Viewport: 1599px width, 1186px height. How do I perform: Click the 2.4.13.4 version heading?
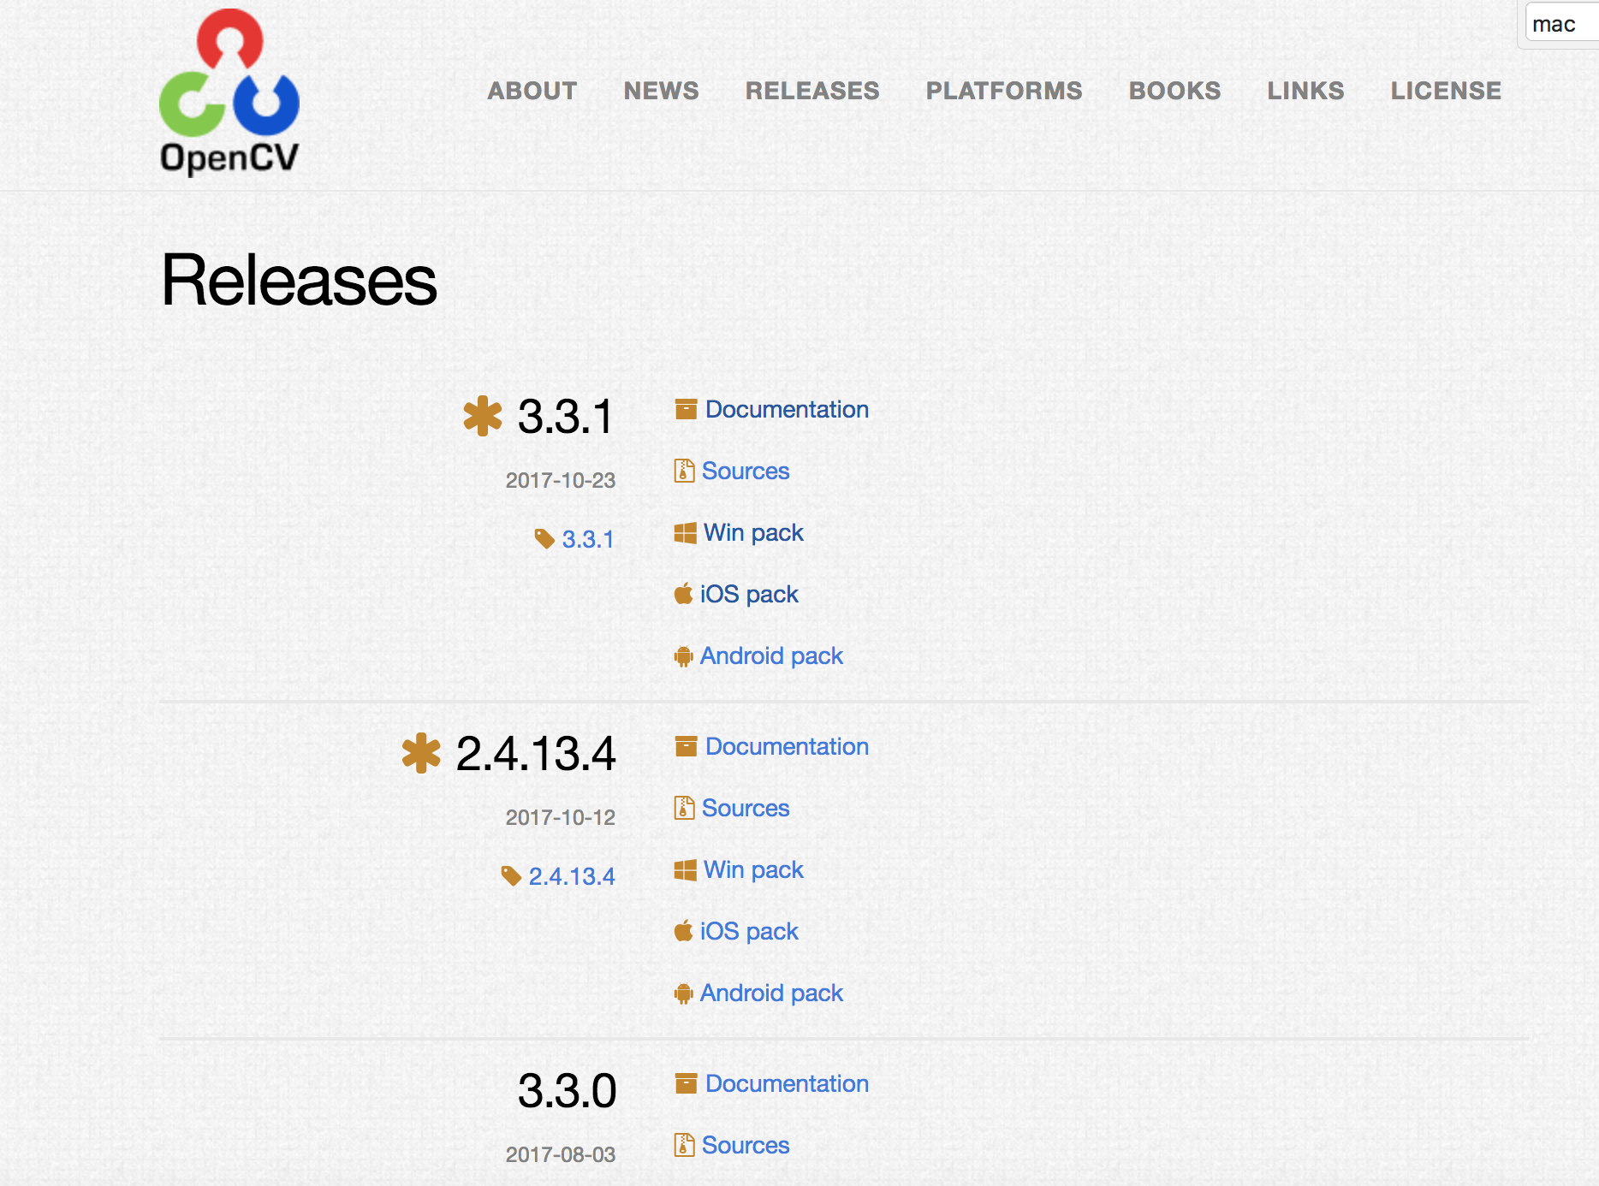pos(536,754)
